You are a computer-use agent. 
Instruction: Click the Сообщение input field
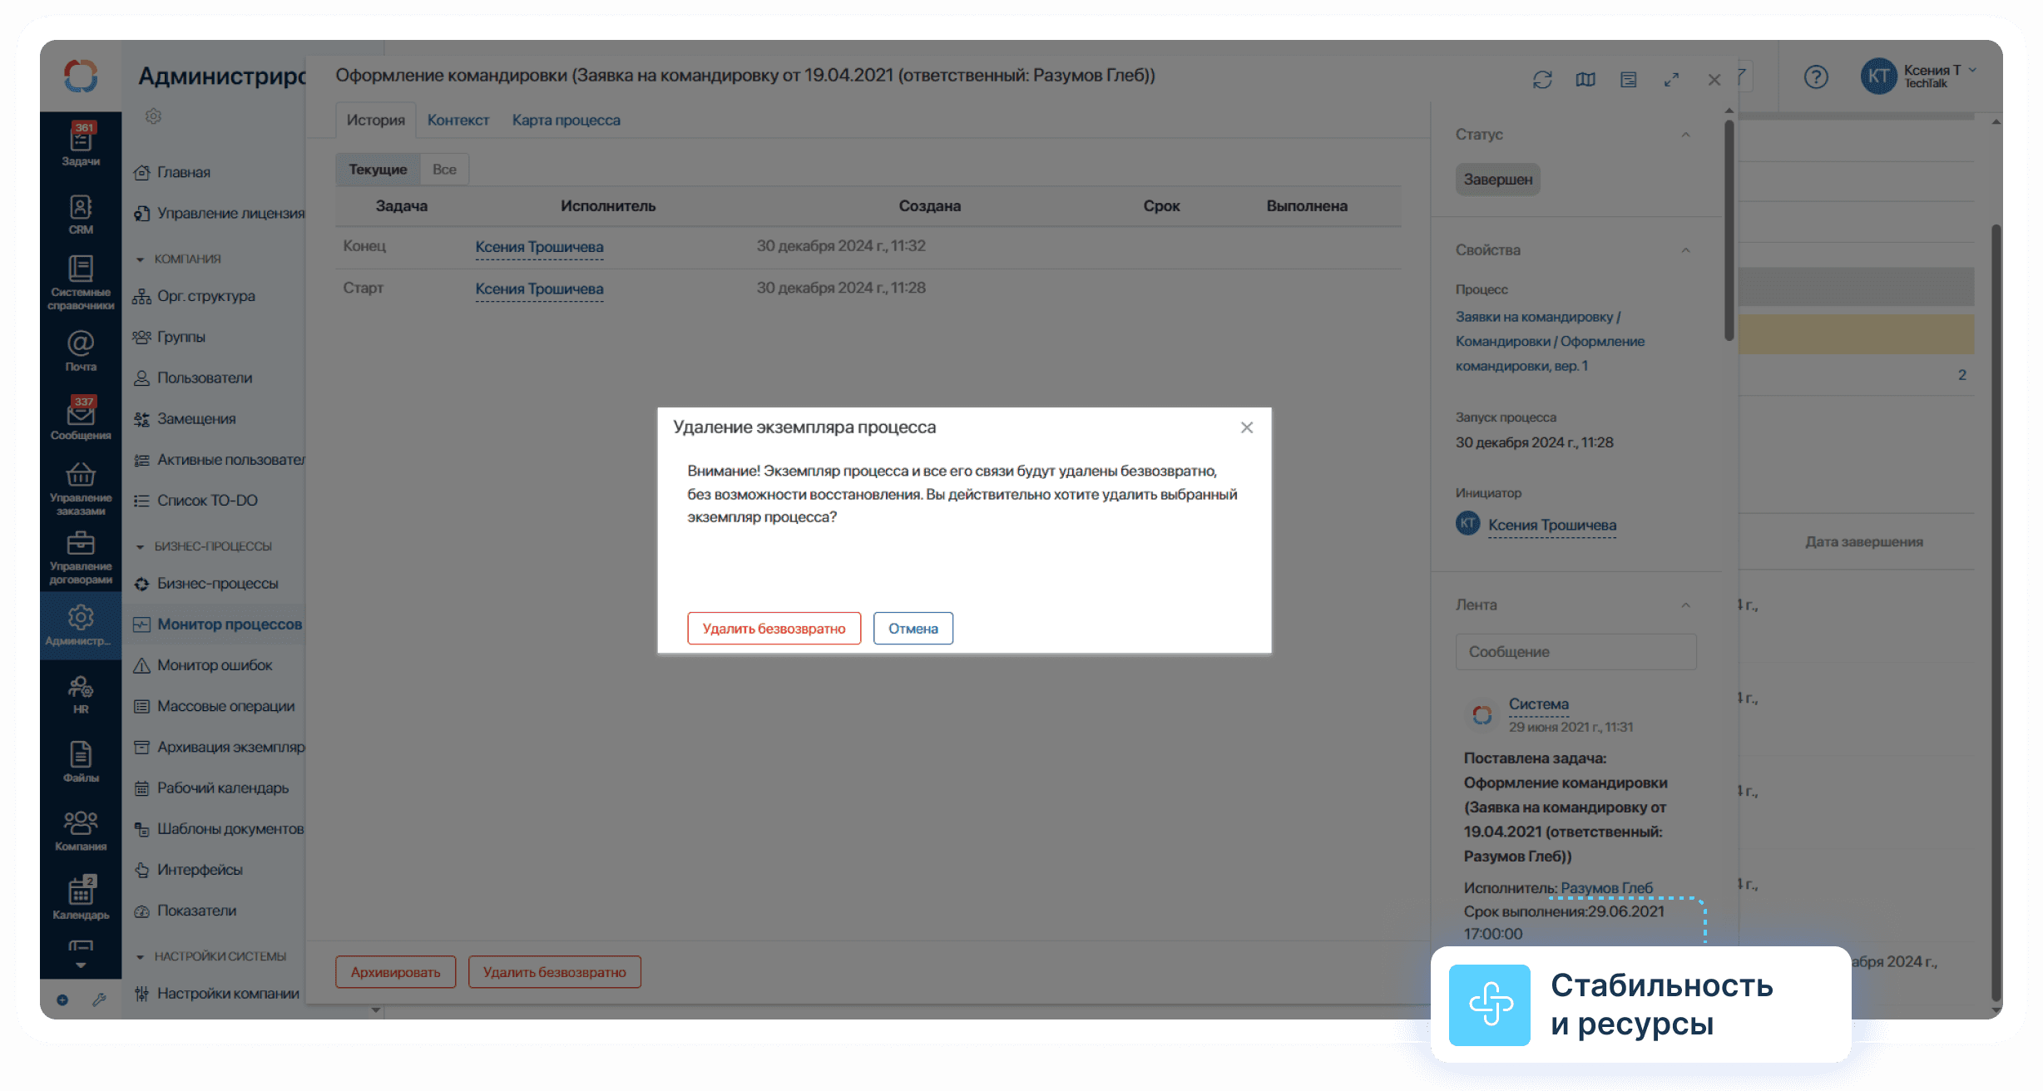(x=1576, y=652)
